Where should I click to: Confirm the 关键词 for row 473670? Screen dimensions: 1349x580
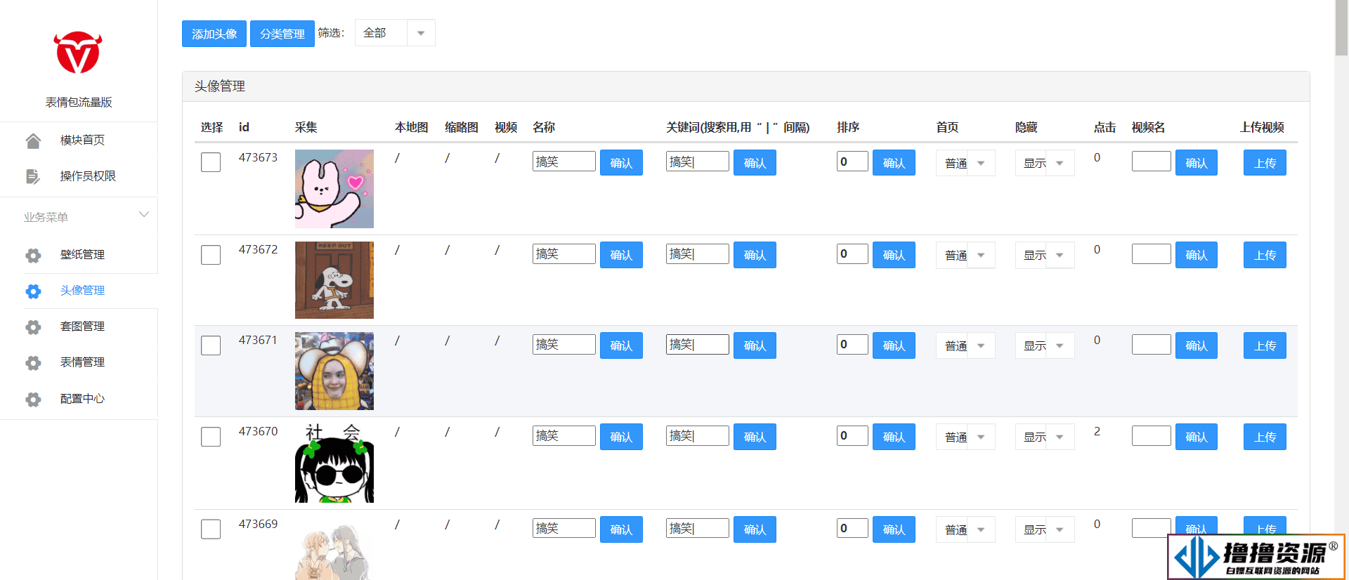pyautogui.click(x=755, y=437)
